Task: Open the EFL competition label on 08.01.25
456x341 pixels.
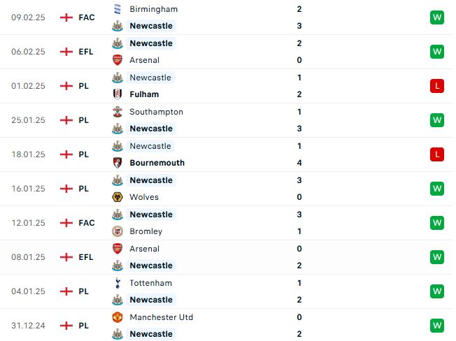Action: 86,257
